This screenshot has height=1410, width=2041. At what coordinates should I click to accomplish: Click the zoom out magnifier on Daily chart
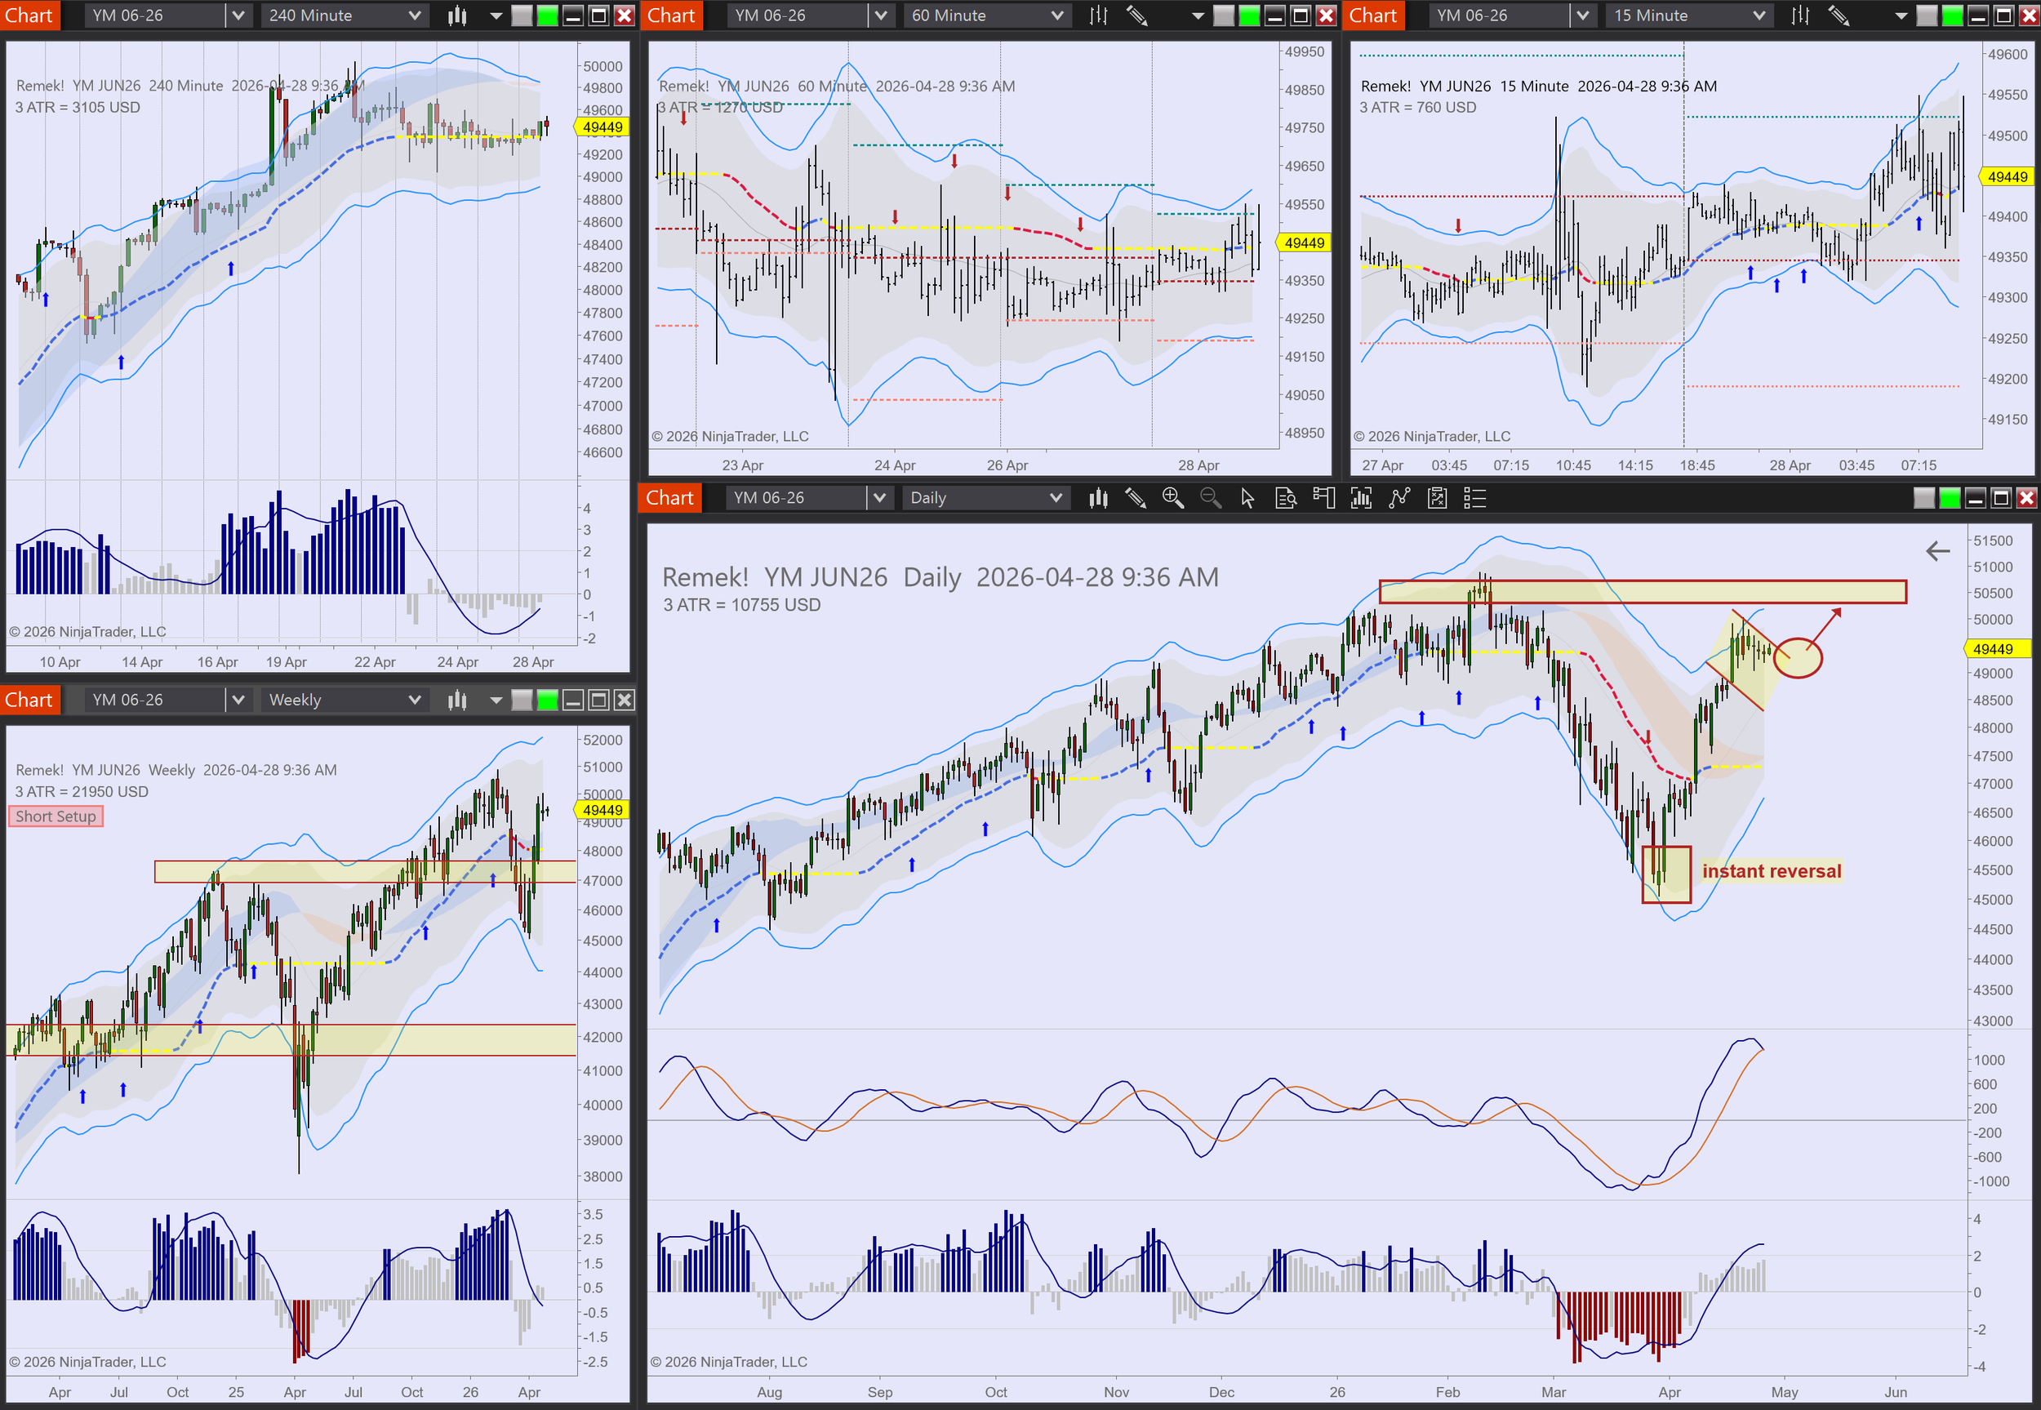(1210, 498)
